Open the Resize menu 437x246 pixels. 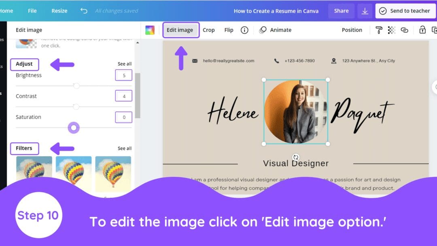click(59, 11)
